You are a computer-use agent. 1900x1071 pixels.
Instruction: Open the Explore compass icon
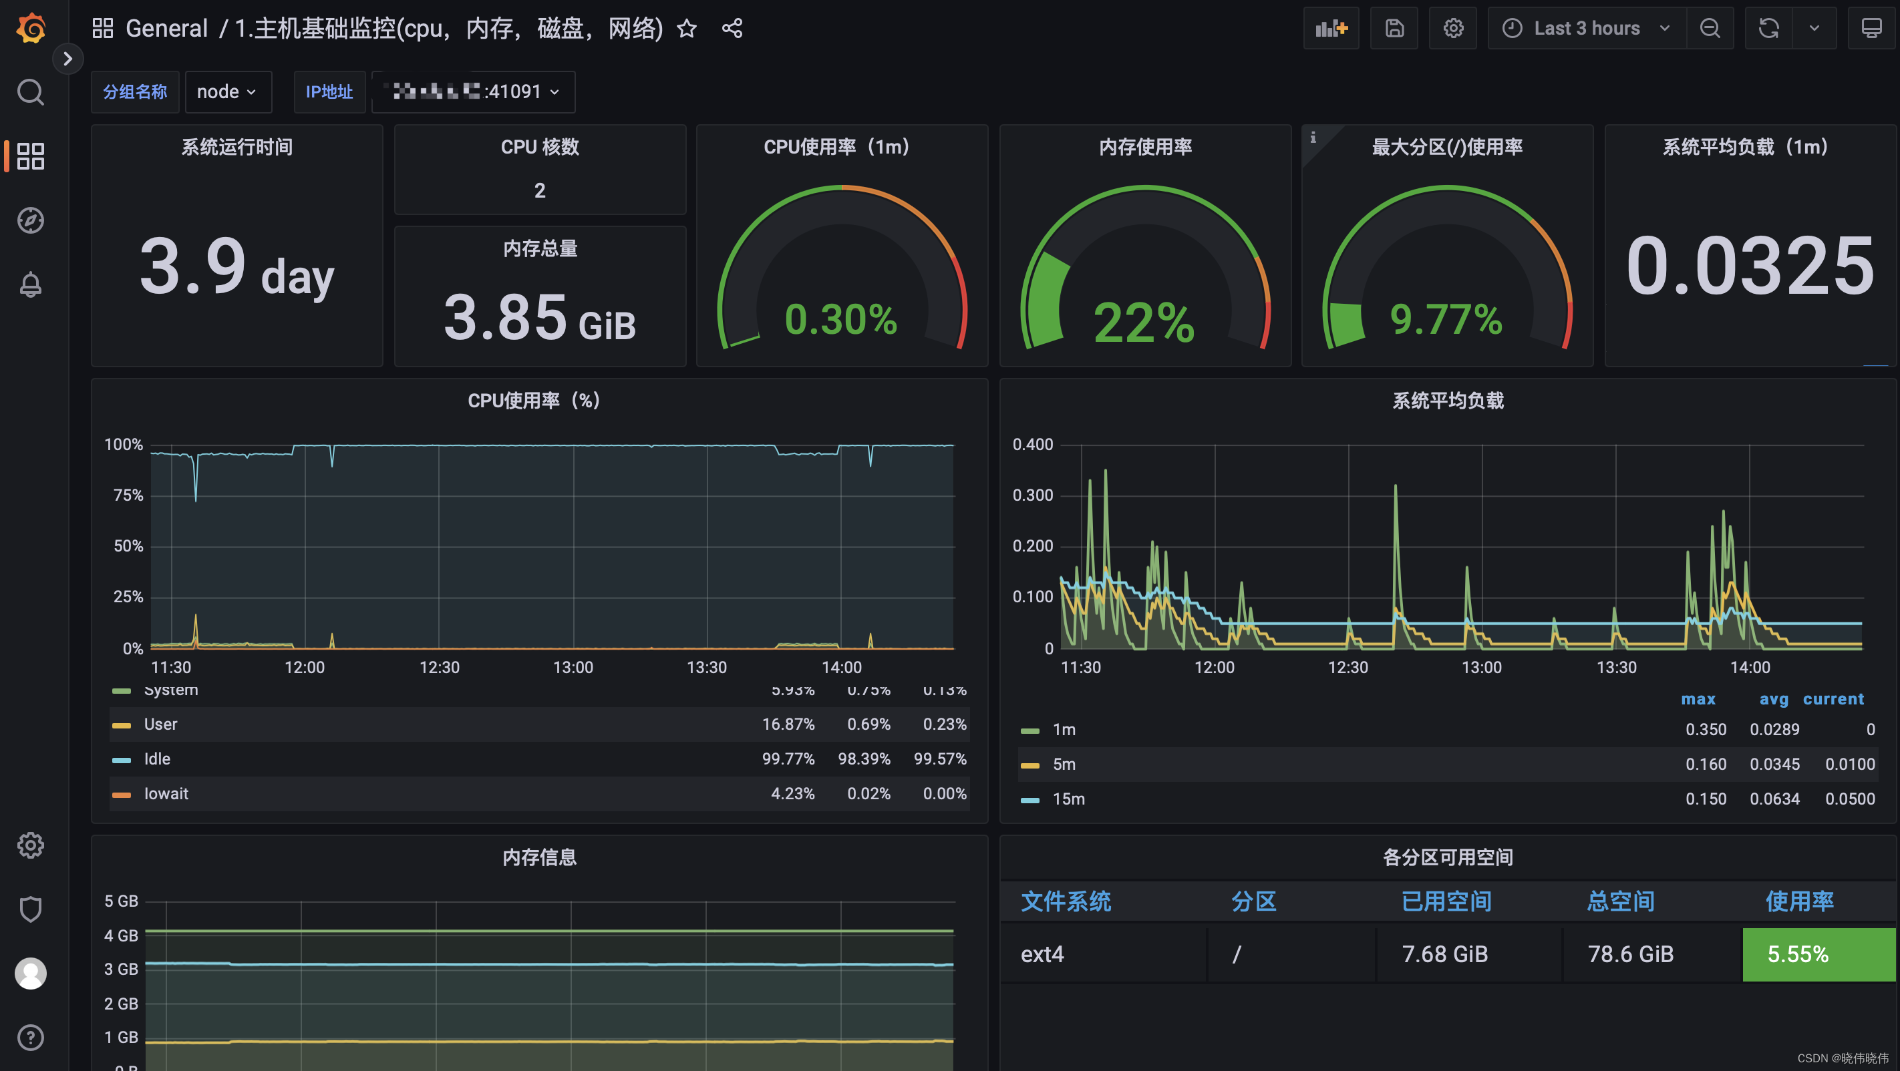(x=30, y=220)
